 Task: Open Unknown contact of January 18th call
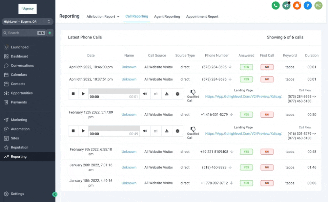coord(129,183)
